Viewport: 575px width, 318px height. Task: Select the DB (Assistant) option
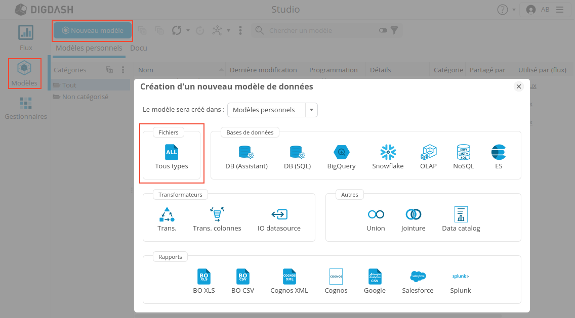246,153
